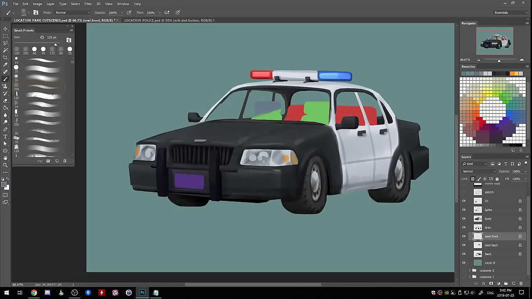
Task: Select the Type tool
Action: [x=5, y=136]
